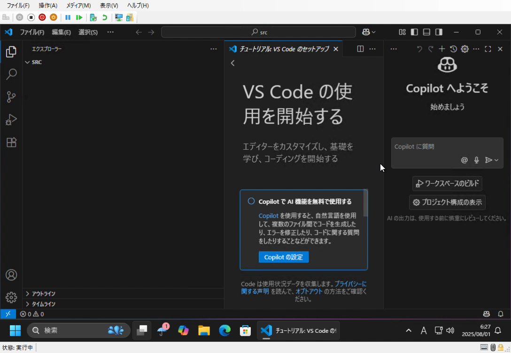Open the send options dropdown chevron in chat
This screenshot has width=511, height=353.
coord(496,160)
